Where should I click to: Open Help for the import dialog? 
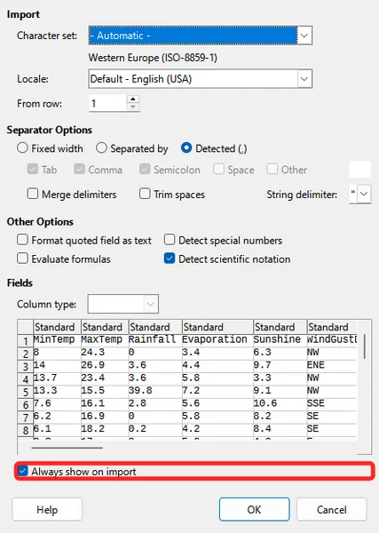[x=47, y=509]
